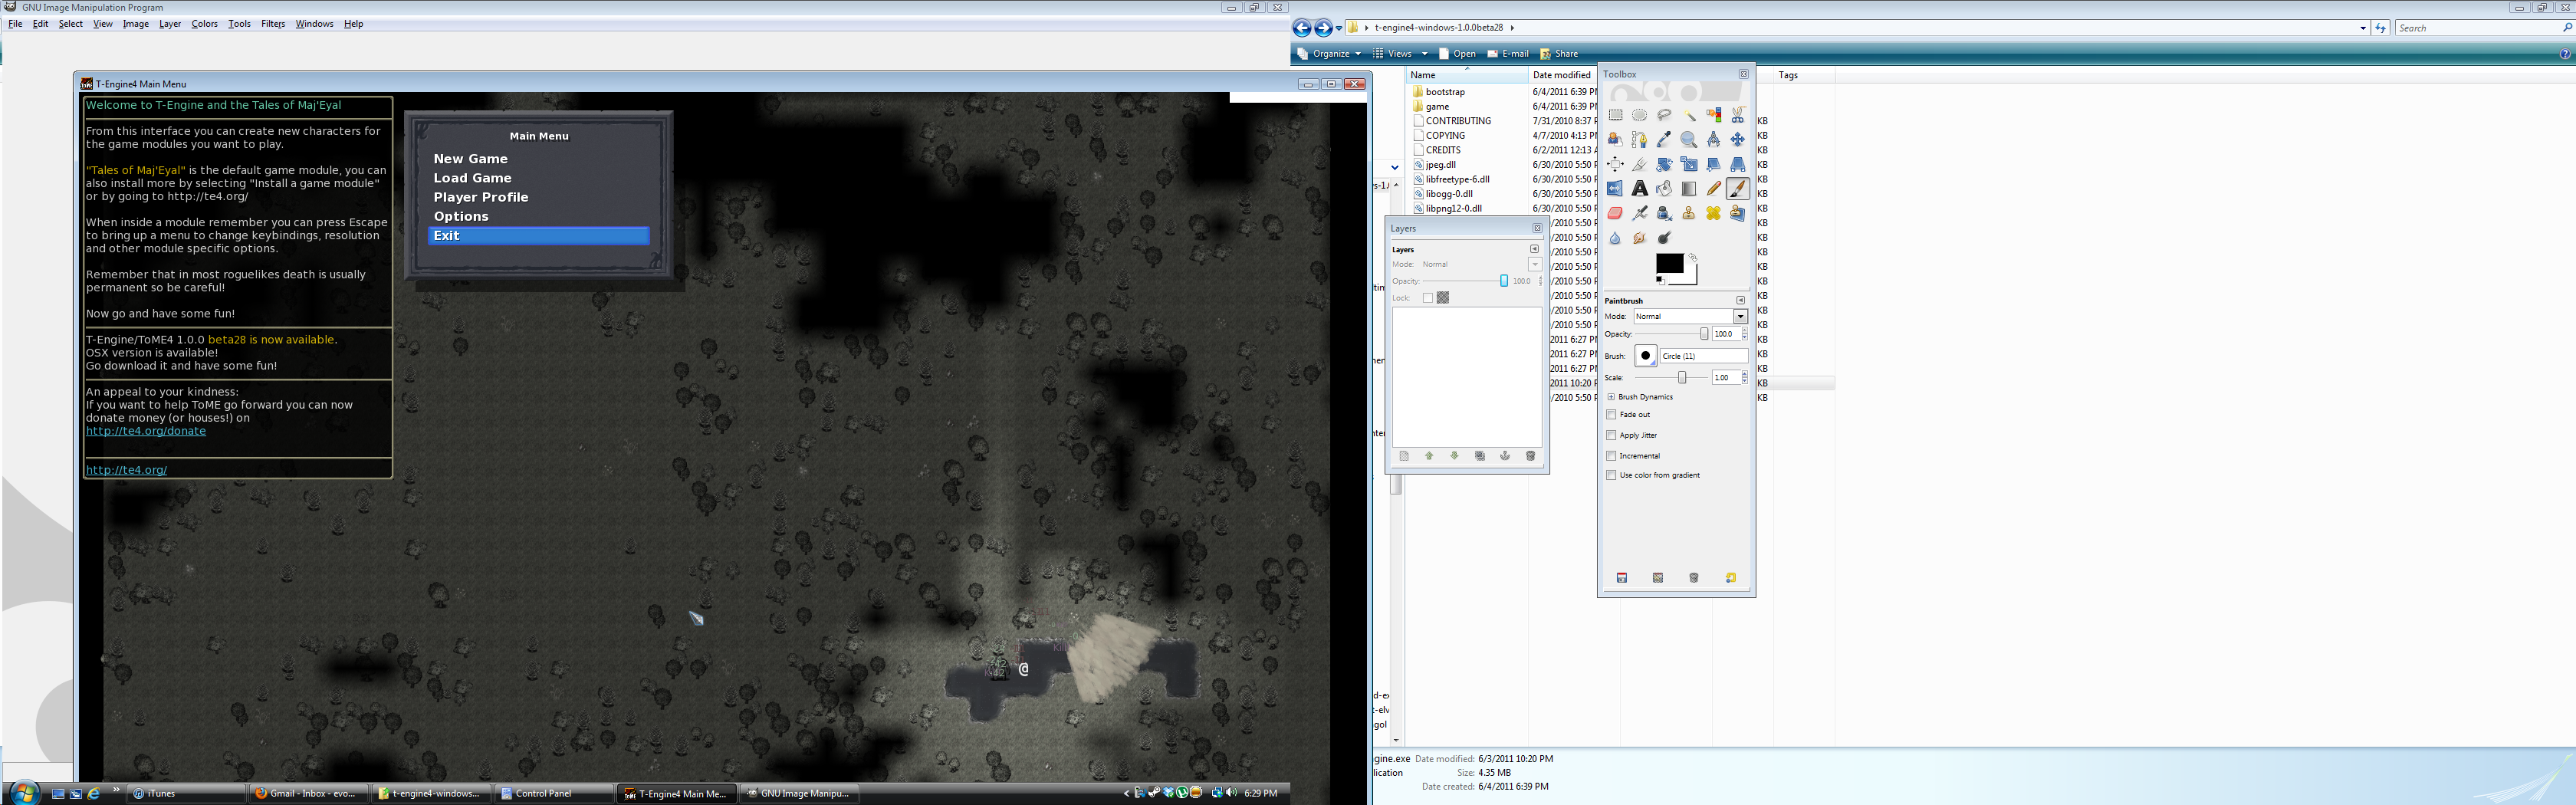2576x805 pixels.
Task: Toggle the Lock alpha channel button in Layers
Action: click(x=1443, y=298)
